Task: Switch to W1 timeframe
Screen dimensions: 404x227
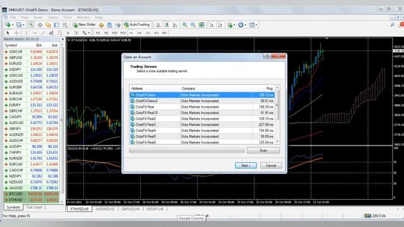Action: [156, 33]
